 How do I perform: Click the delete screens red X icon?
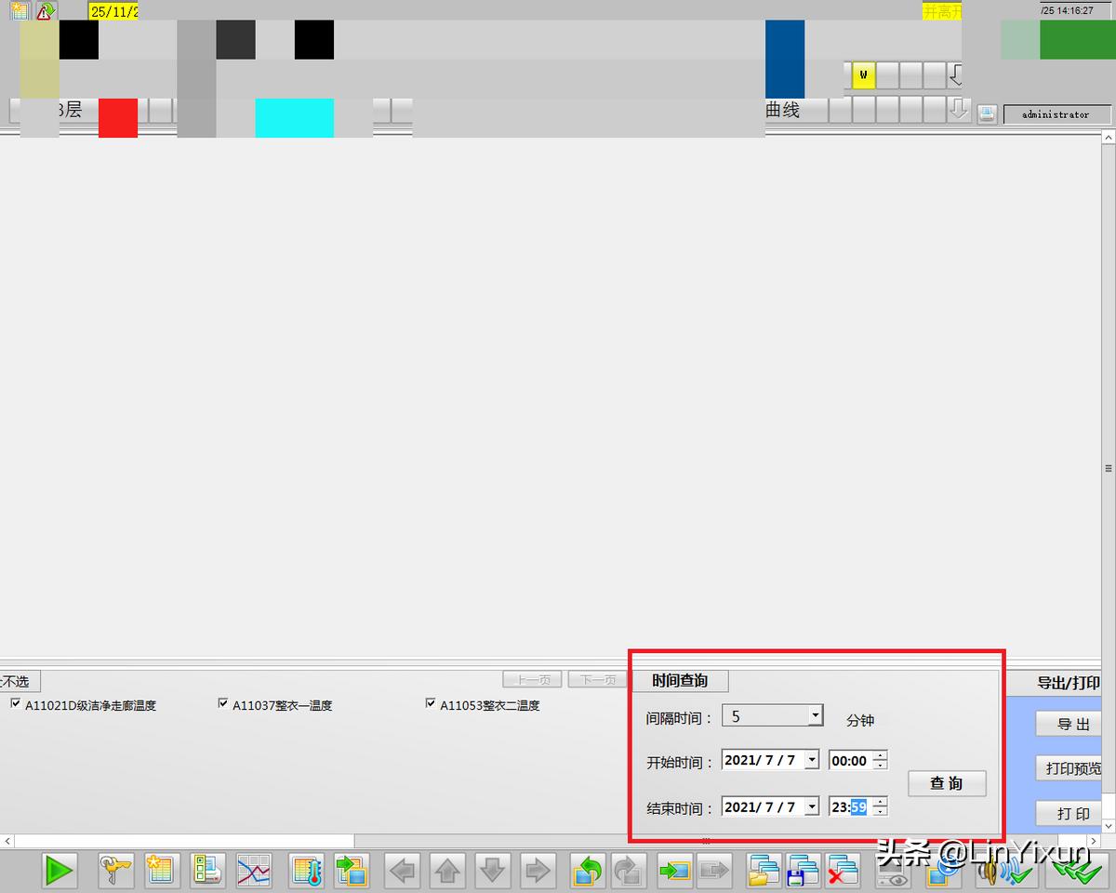pos(843,871)
